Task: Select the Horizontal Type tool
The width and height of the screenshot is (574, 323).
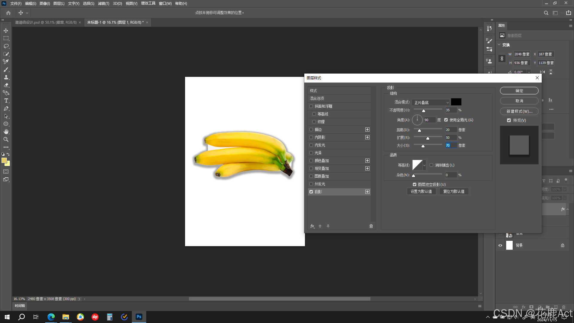Action: point(6,100)
